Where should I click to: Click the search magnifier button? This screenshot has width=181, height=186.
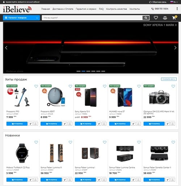[x=146, y=18]
